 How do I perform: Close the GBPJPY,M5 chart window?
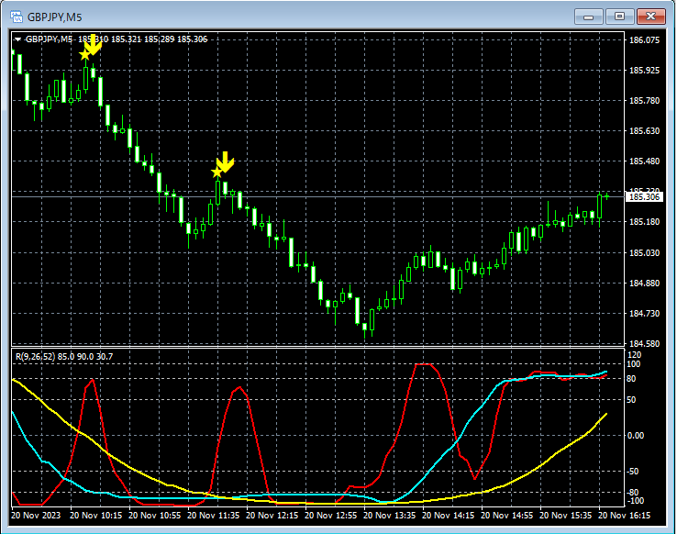pyautogui.click(x=651, y=17)
